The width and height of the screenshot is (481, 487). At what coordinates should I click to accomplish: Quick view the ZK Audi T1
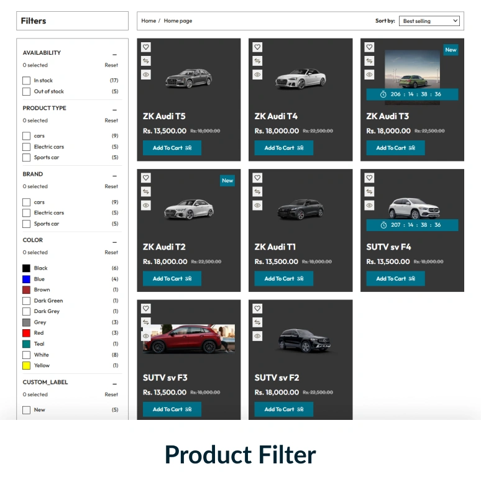(x=257, y=205)
